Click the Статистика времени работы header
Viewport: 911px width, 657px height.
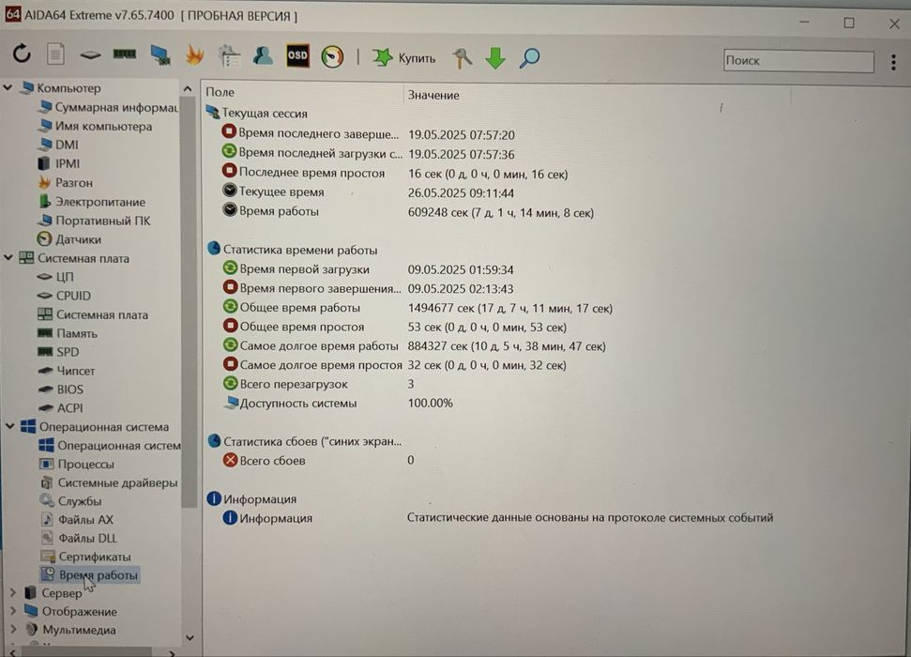(x=293, y=250)
